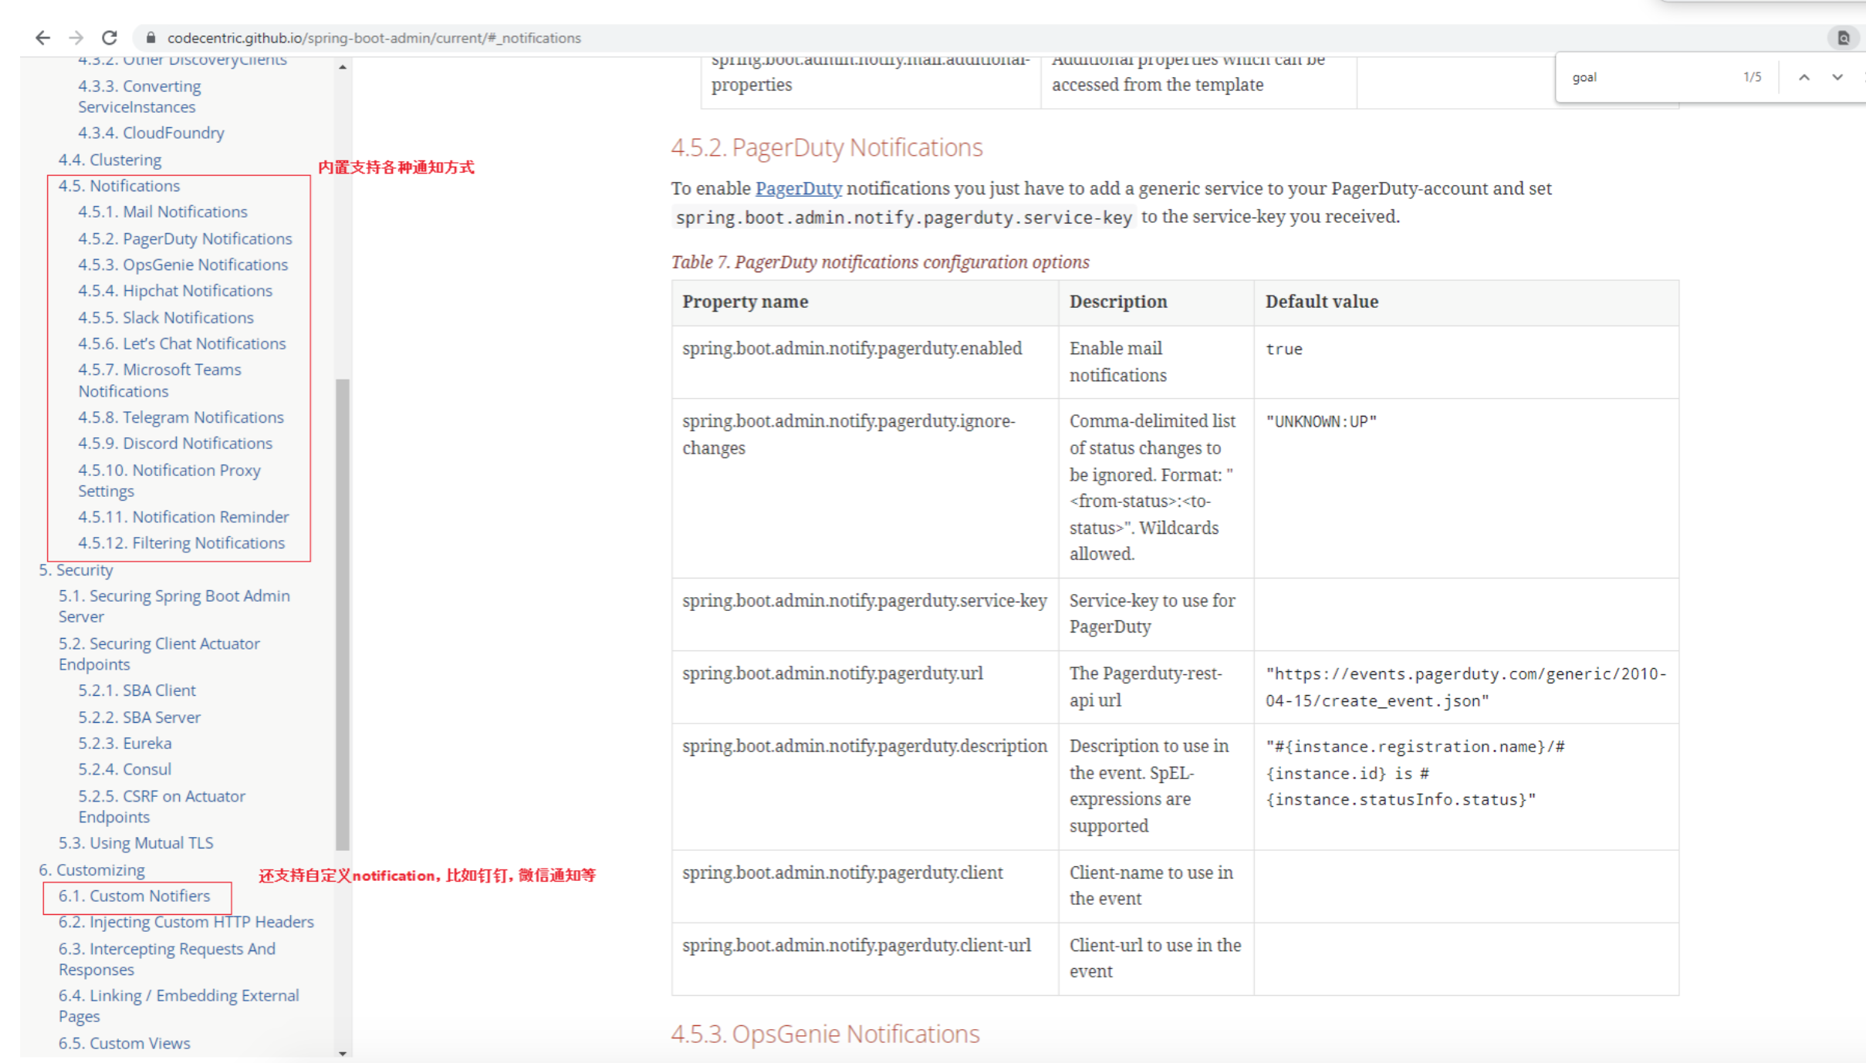Open 6.2 Injecting Custom HTTP Headers
This screenshot has width=1866, height=1063.
186,923
